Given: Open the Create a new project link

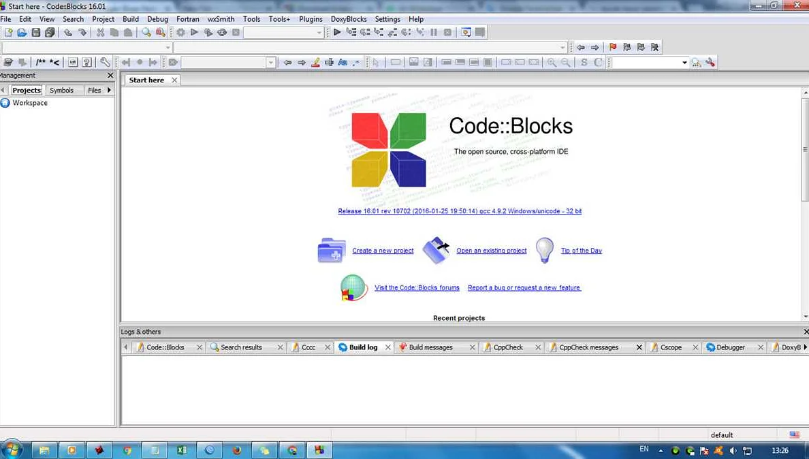Looking at the screenshot, I should (x=383, y=251).
